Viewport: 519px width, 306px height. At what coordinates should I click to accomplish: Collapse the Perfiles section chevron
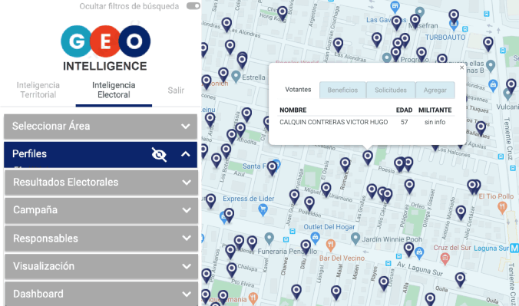coord(186,154)
